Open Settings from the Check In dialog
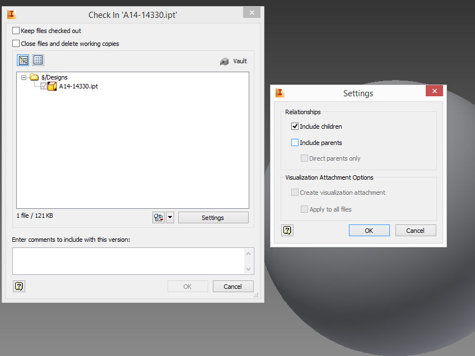Viewport: 475px width, 356px height. click(213, 218)
